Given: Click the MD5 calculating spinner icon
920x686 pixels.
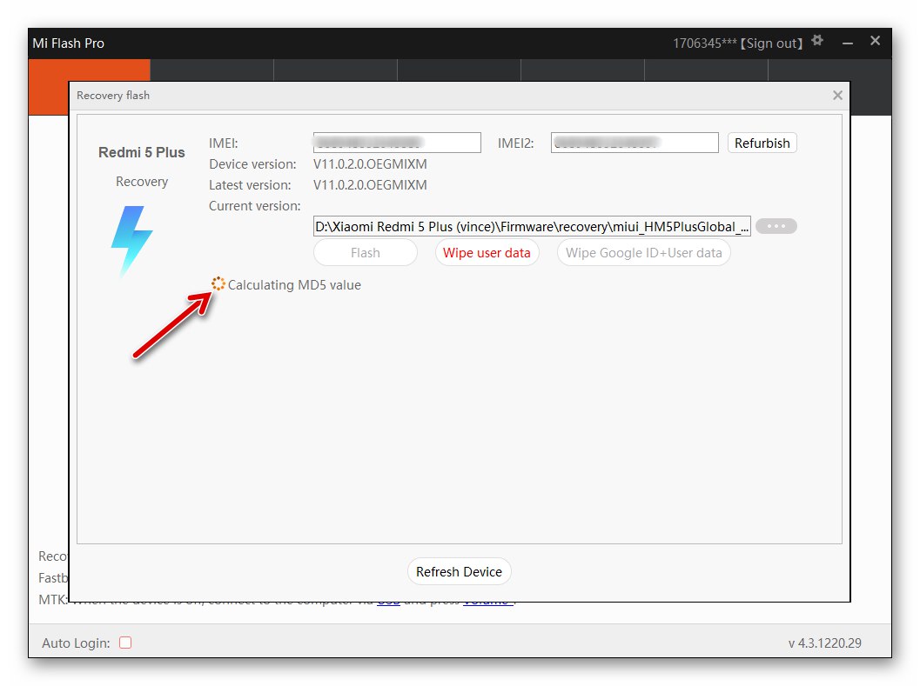Looking at the screenshot, I should 218,283.
